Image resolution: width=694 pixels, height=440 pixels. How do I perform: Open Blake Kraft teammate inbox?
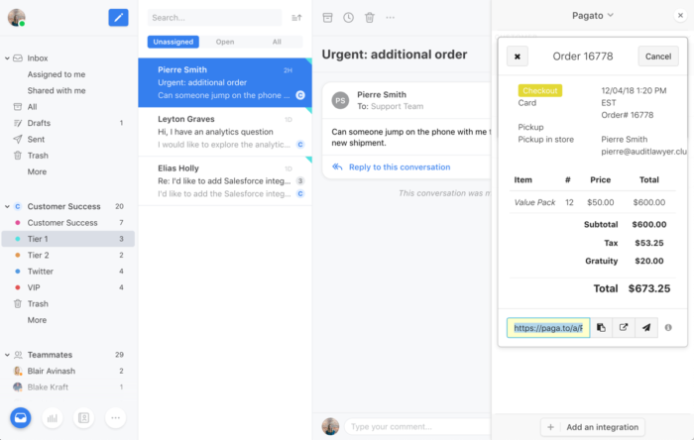click(x=68, y=387)
